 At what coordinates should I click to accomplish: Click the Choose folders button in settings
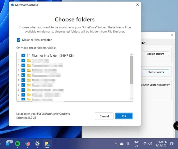(156, 72)
